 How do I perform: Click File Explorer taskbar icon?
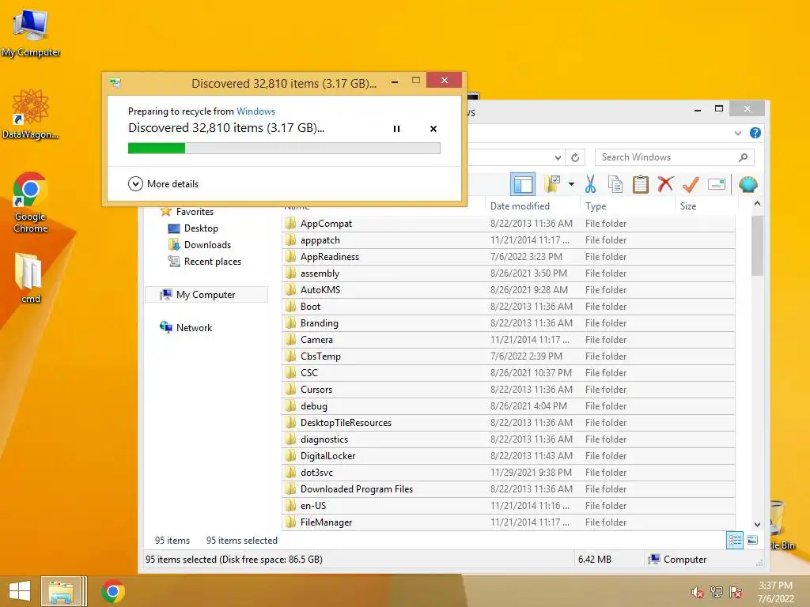click(61, 591)
